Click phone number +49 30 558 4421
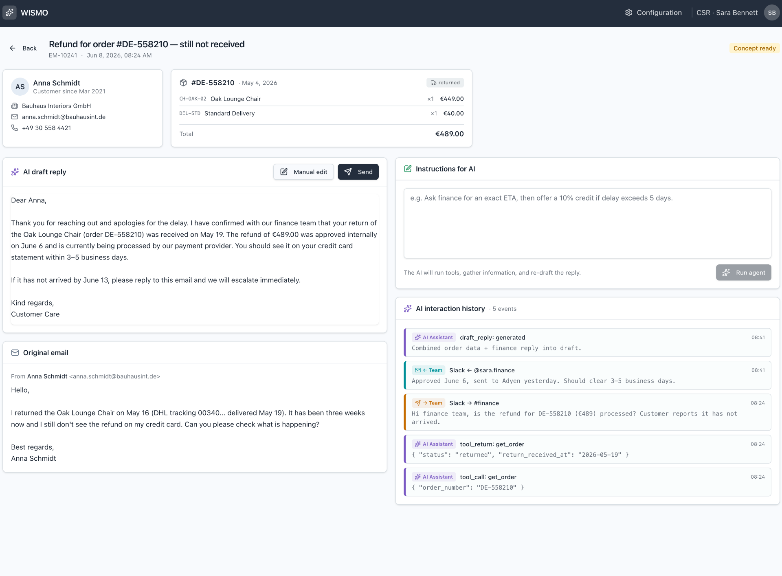This screenshot has height=576, width=782. point(46,128)
